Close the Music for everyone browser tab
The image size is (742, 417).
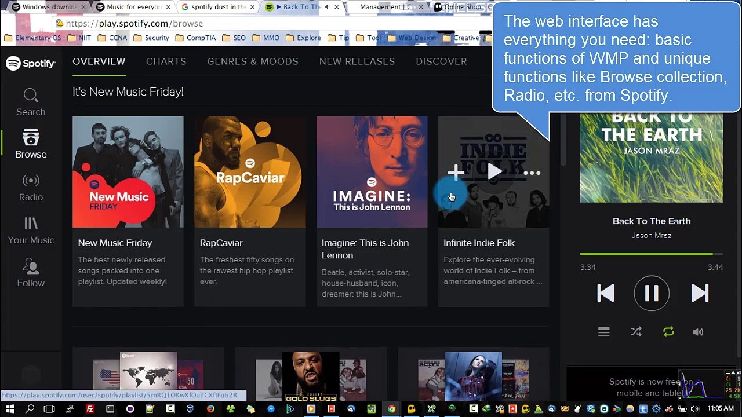[168, 7]
